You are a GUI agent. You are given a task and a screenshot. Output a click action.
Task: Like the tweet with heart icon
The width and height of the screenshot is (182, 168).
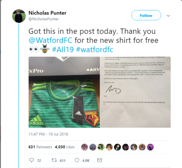pos(77,160)
